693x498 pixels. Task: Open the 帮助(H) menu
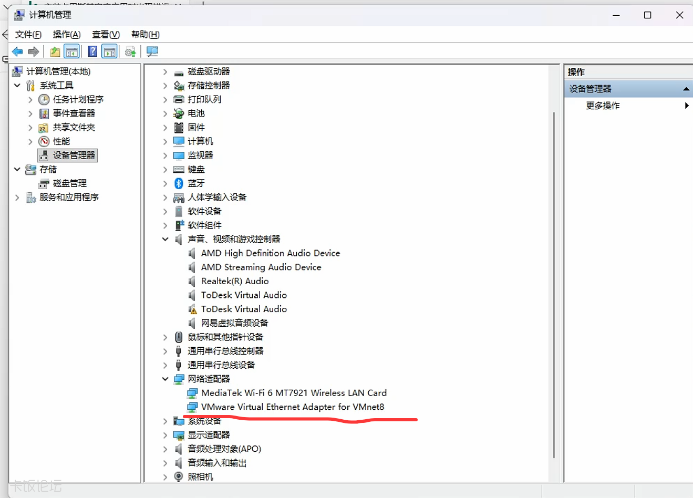pos(146,35)
